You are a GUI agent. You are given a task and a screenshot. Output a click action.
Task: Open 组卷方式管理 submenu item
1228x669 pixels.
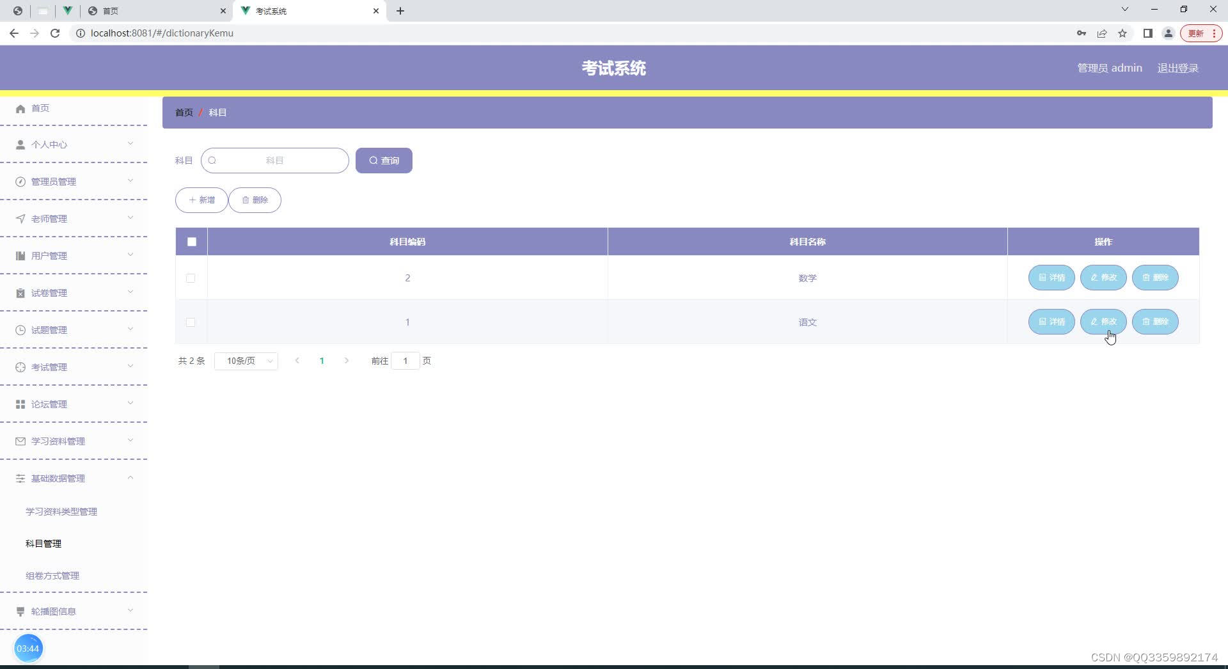point(52,576)
